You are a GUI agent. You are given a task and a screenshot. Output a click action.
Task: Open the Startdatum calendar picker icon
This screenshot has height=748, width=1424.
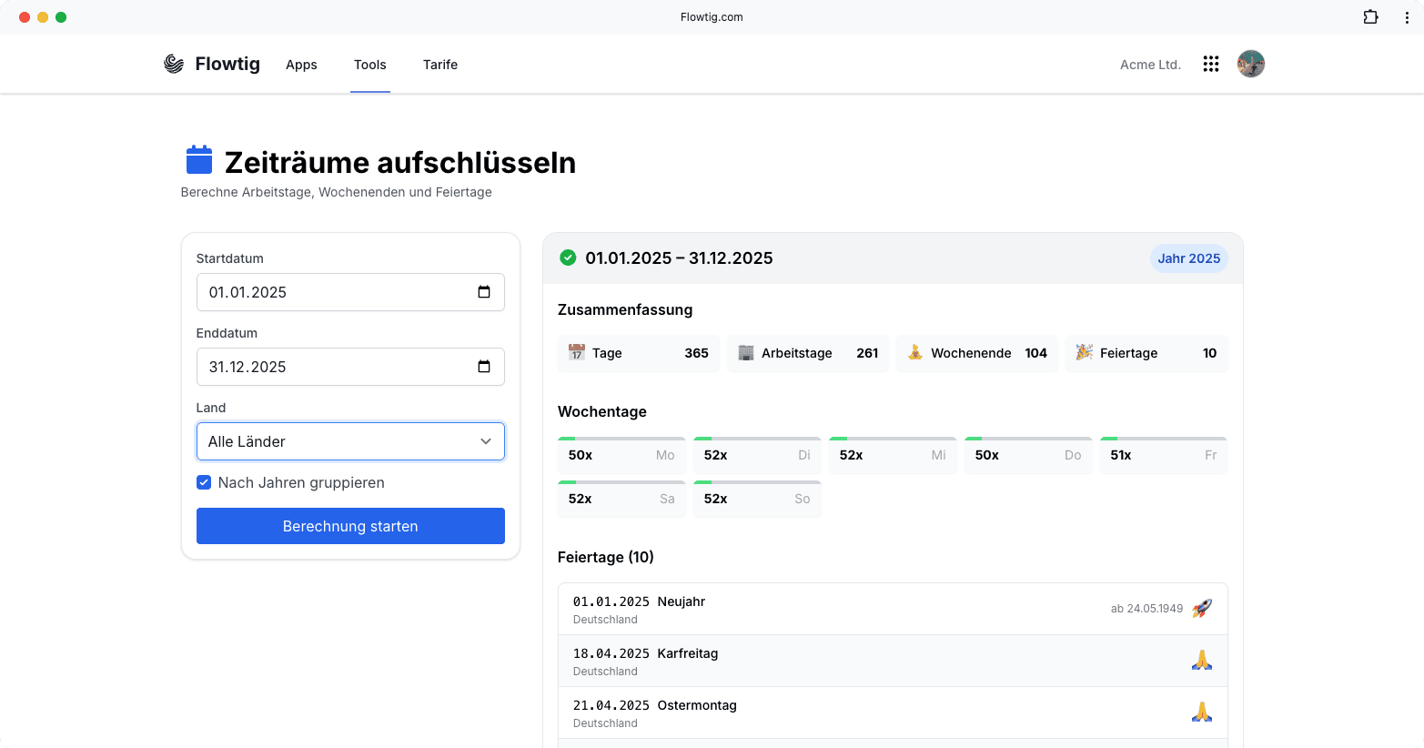coord(484,292)
